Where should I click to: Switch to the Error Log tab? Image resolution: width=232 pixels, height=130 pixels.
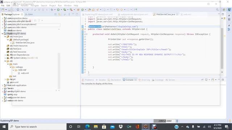(x=144, y=80)
